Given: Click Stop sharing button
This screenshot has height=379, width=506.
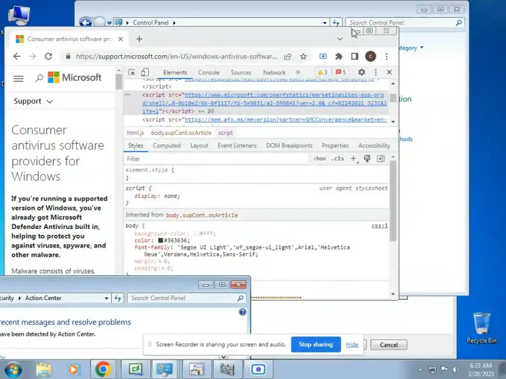Looking at the screenshot, I should tap(316, 344).
